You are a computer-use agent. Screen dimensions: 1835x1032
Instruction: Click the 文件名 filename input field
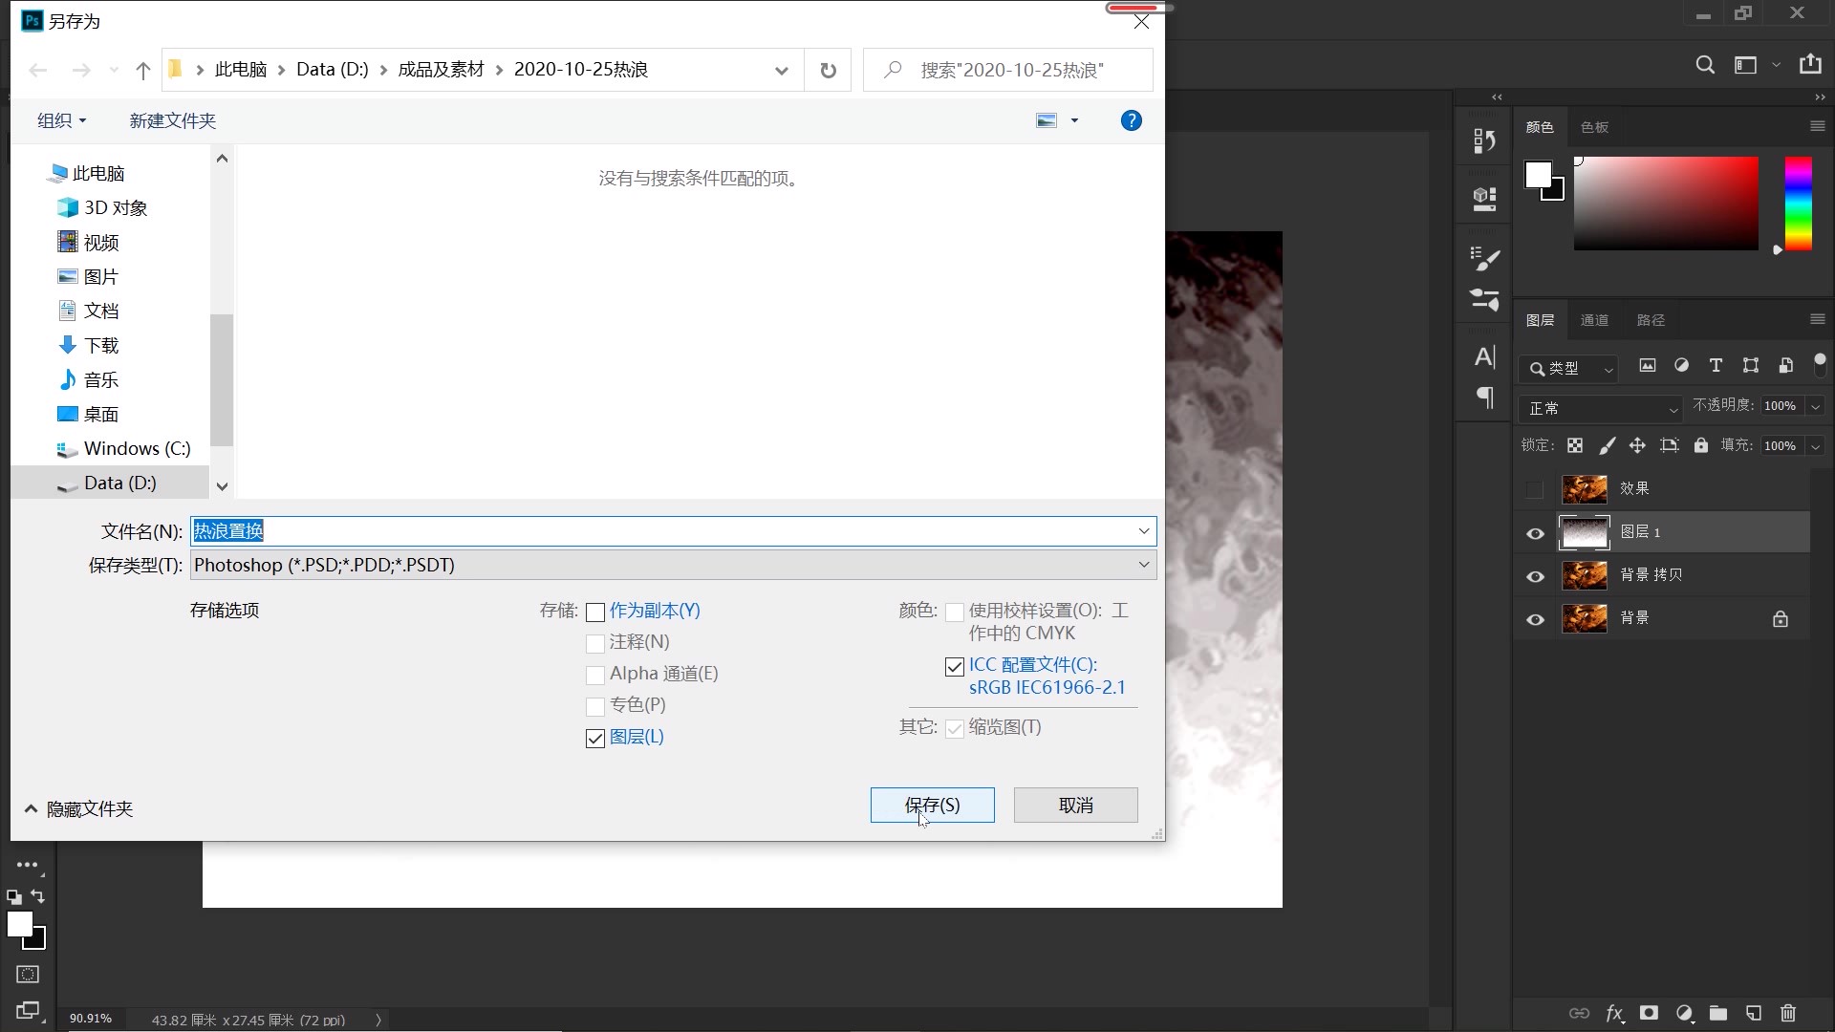tap(669, 530)
